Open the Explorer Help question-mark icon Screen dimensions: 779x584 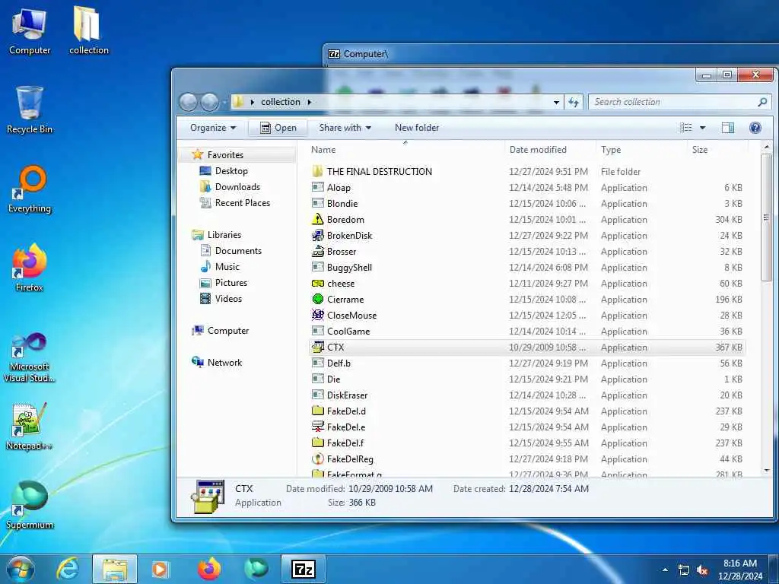point(755,128)
